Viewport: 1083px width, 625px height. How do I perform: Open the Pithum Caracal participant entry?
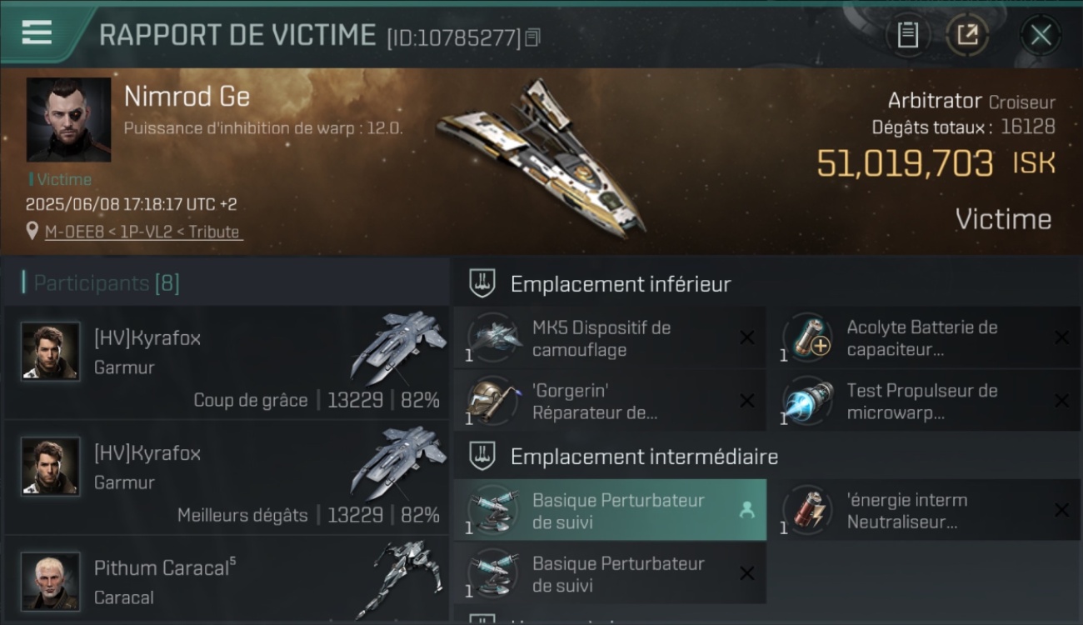pos(227,581)
